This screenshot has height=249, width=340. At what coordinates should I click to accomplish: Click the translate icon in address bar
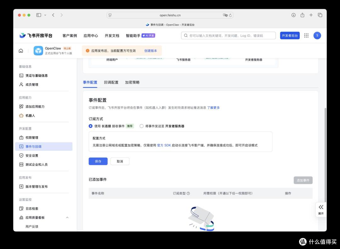tap(225, 15)
